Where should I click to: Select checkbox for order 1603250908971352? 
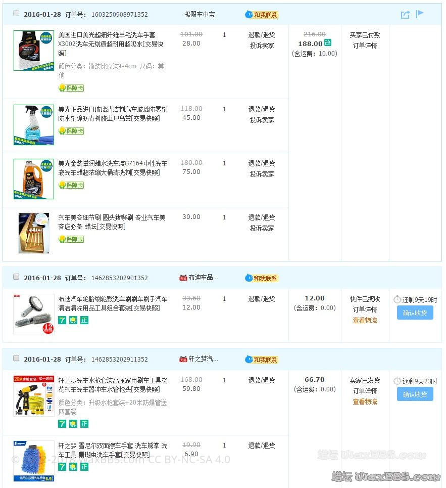16,14
